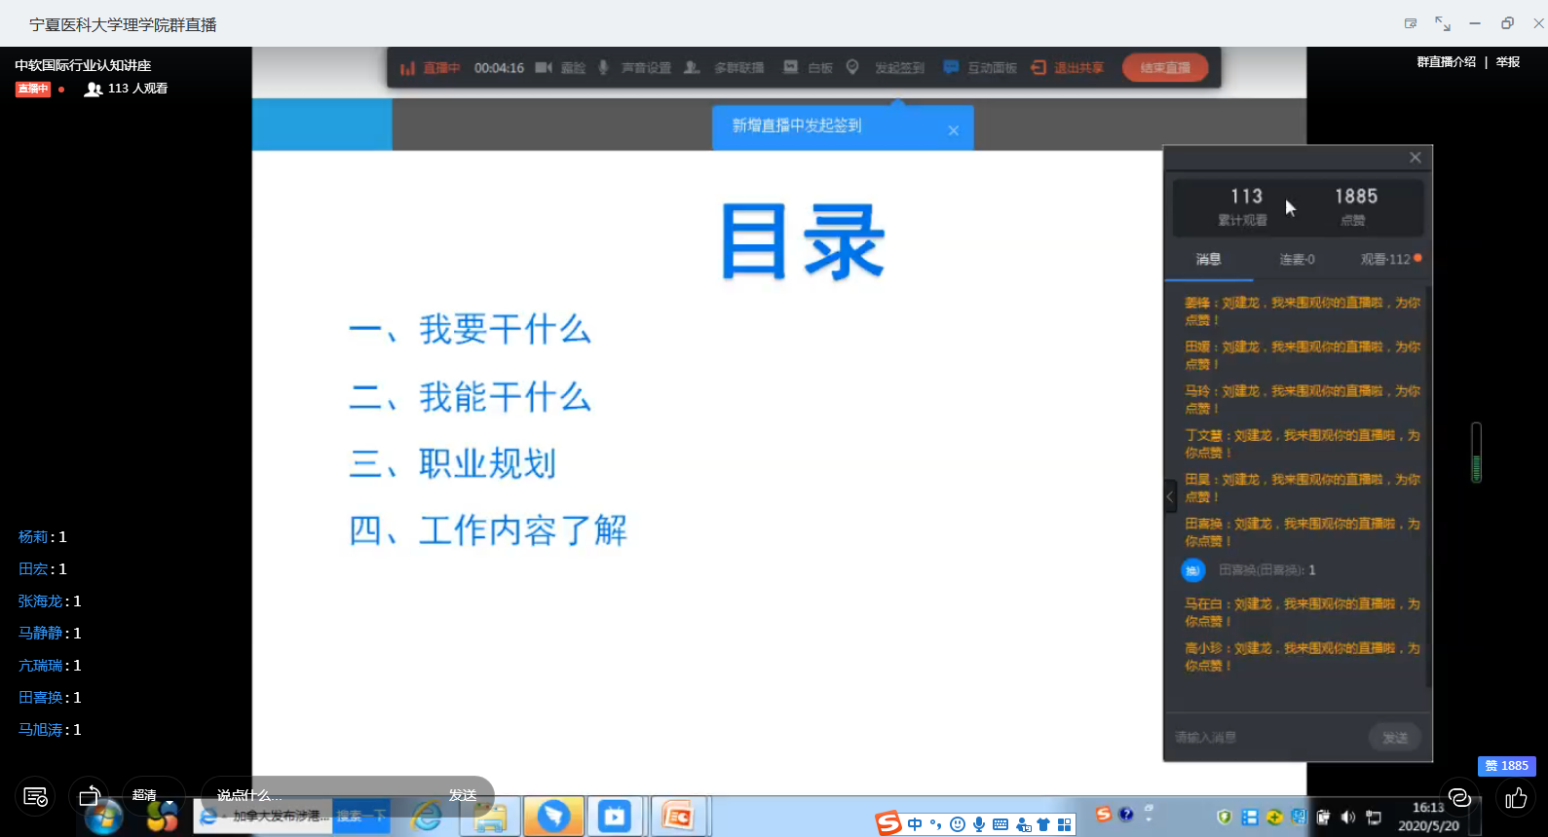Open 多群联播 multi-group broadcast

725,68
